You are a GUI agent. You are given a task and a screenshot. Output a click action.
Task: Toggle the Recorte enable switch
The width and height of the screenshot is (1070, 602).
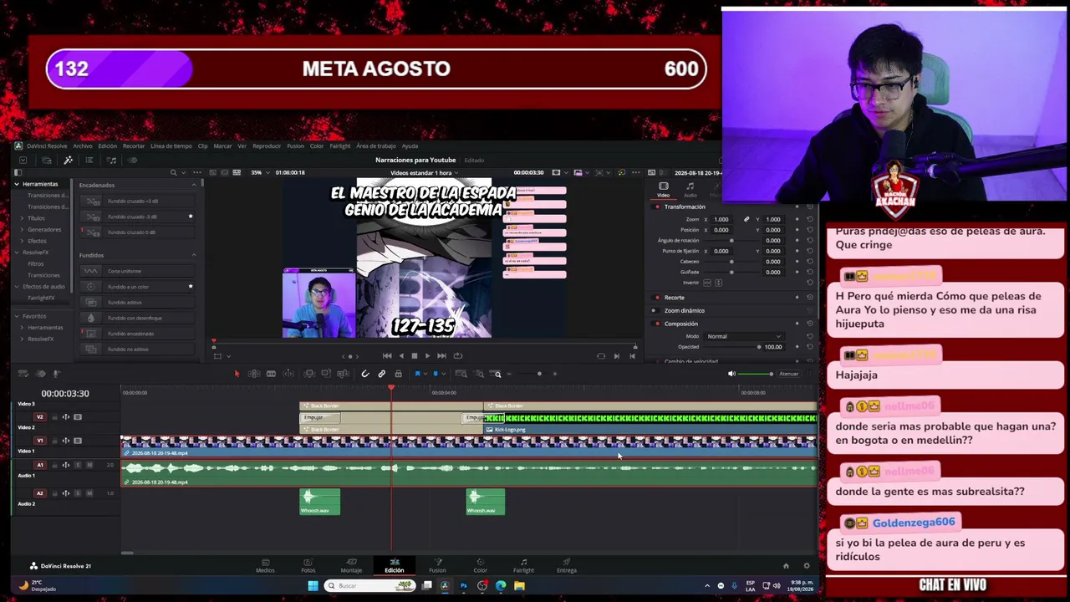[657, 298]
